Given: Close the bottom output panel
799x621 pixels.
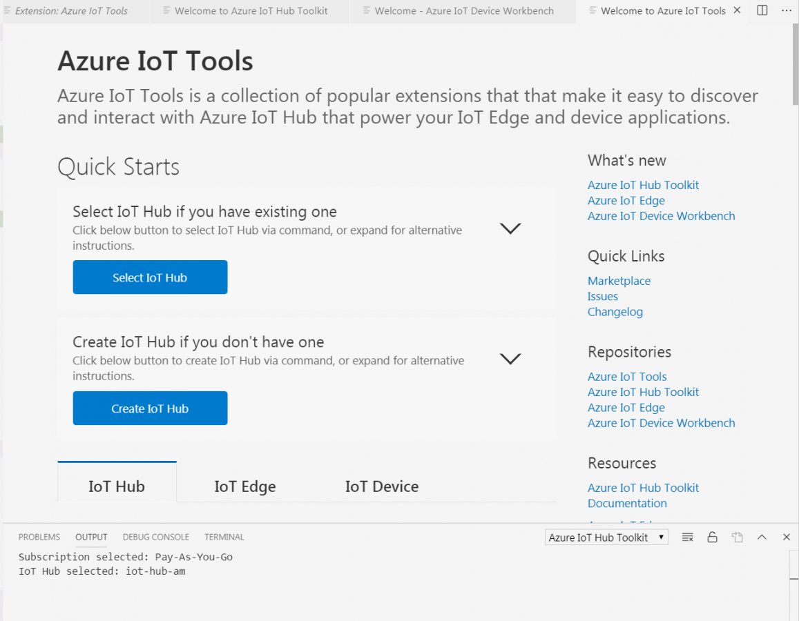Looking at the screenshot, I should click(x=787, y=537).
